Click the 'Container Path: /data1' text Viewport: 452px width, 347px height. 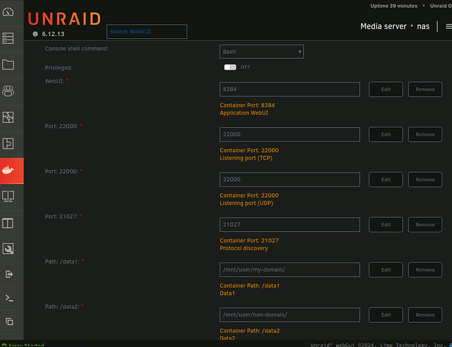click(250, 286)
